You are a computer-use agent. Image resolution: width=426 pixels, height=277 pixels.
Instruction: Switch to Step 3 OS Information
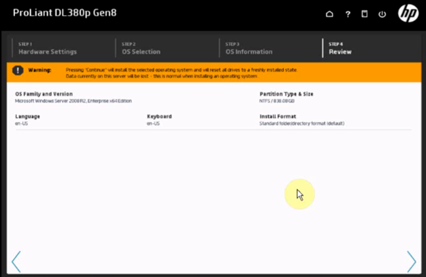pos(249,48)
